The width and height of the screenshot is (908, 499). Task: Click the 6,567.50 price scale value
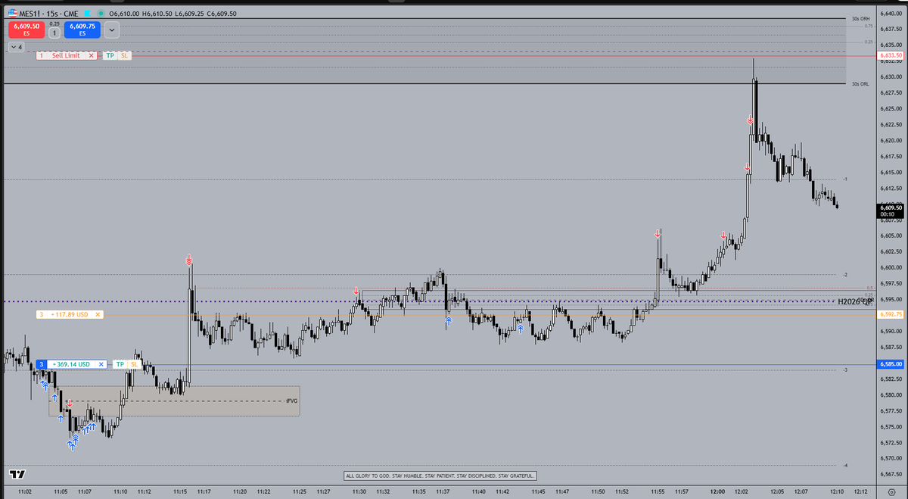click(891, 474)
